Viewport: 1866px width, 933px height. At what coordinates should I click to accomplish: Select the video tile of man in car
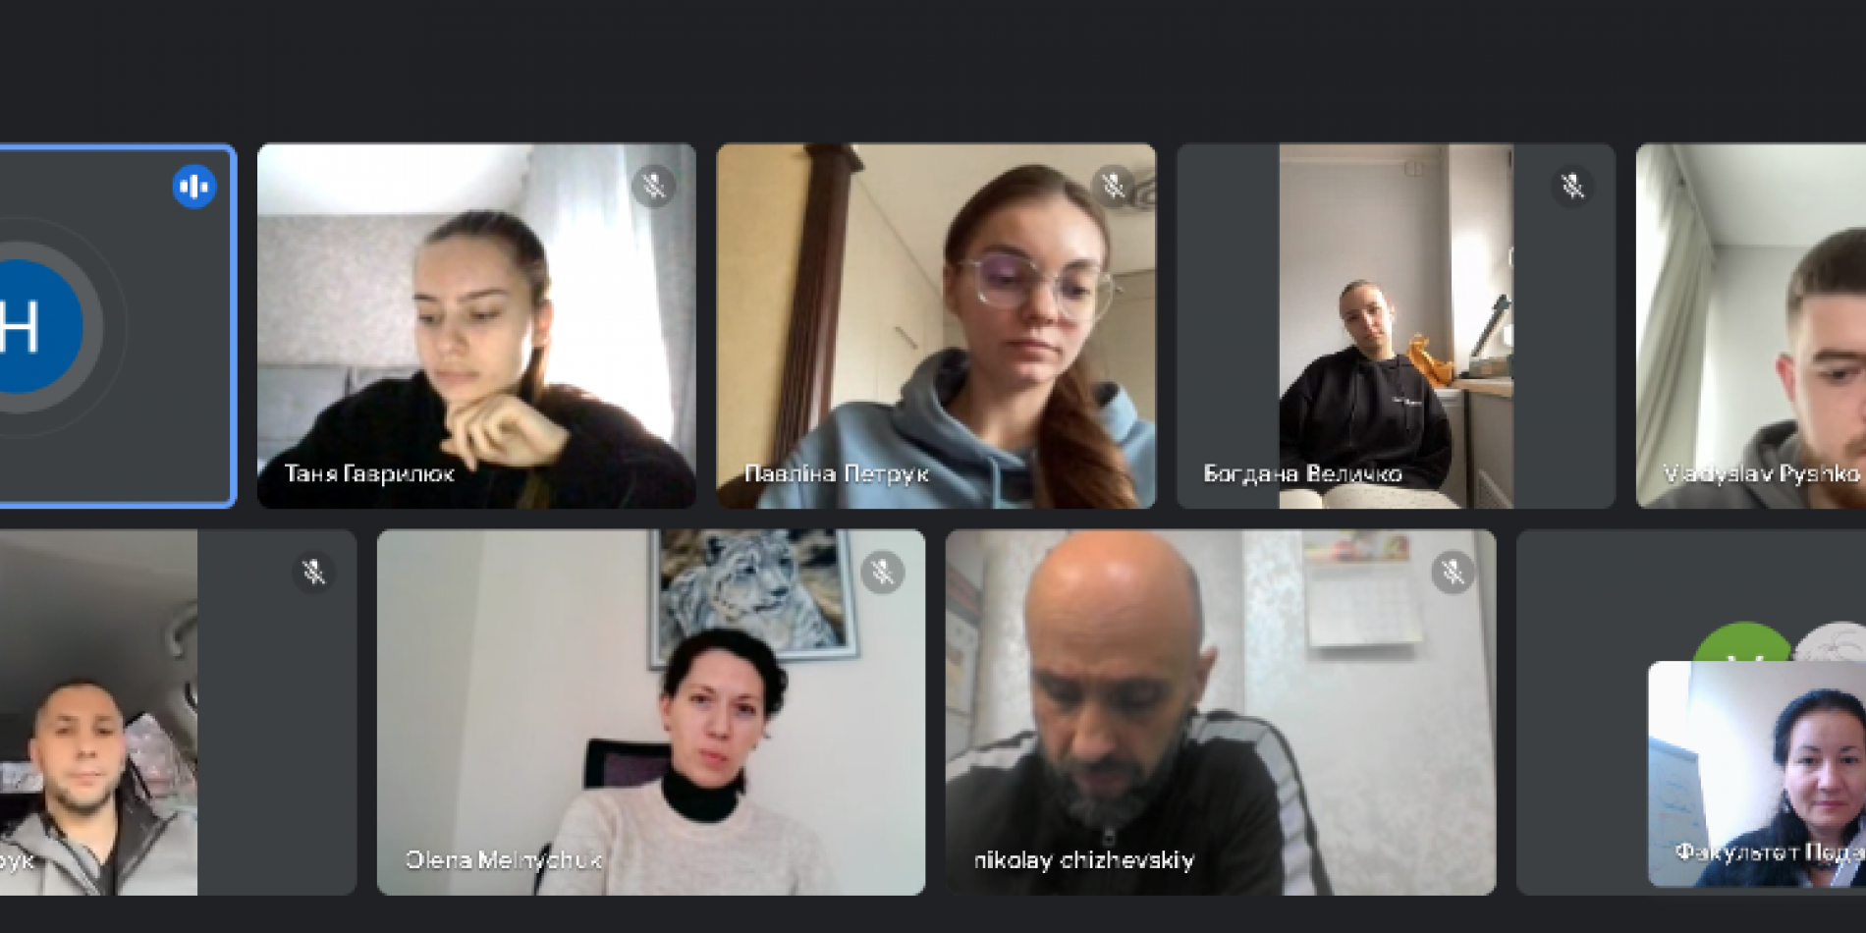coord(177,712)
